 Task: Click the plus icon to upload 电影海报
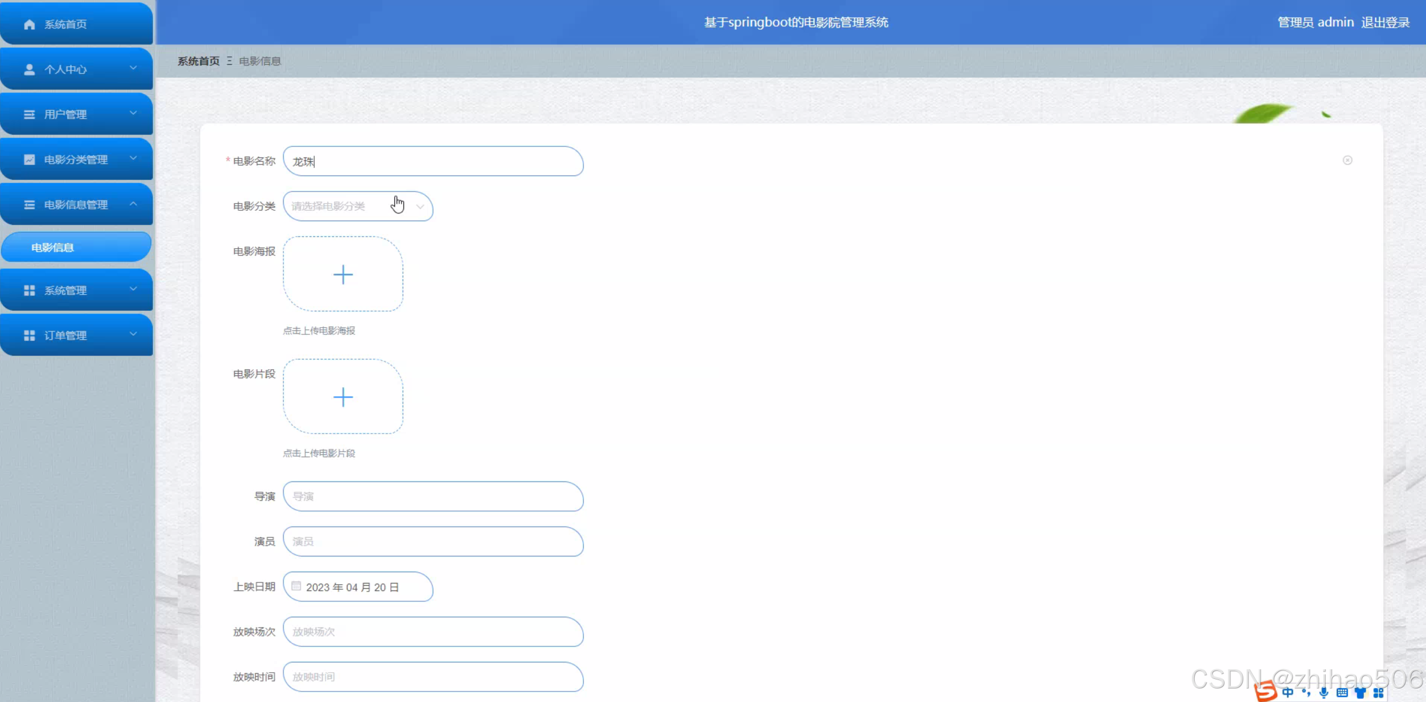point(343,275)
